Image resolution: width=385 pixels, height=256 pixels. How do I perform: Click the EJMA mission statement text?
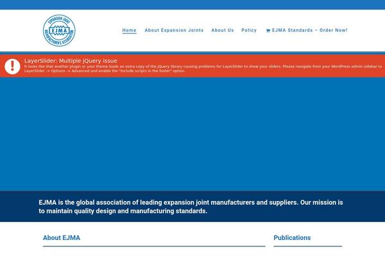tap(191, 207)
